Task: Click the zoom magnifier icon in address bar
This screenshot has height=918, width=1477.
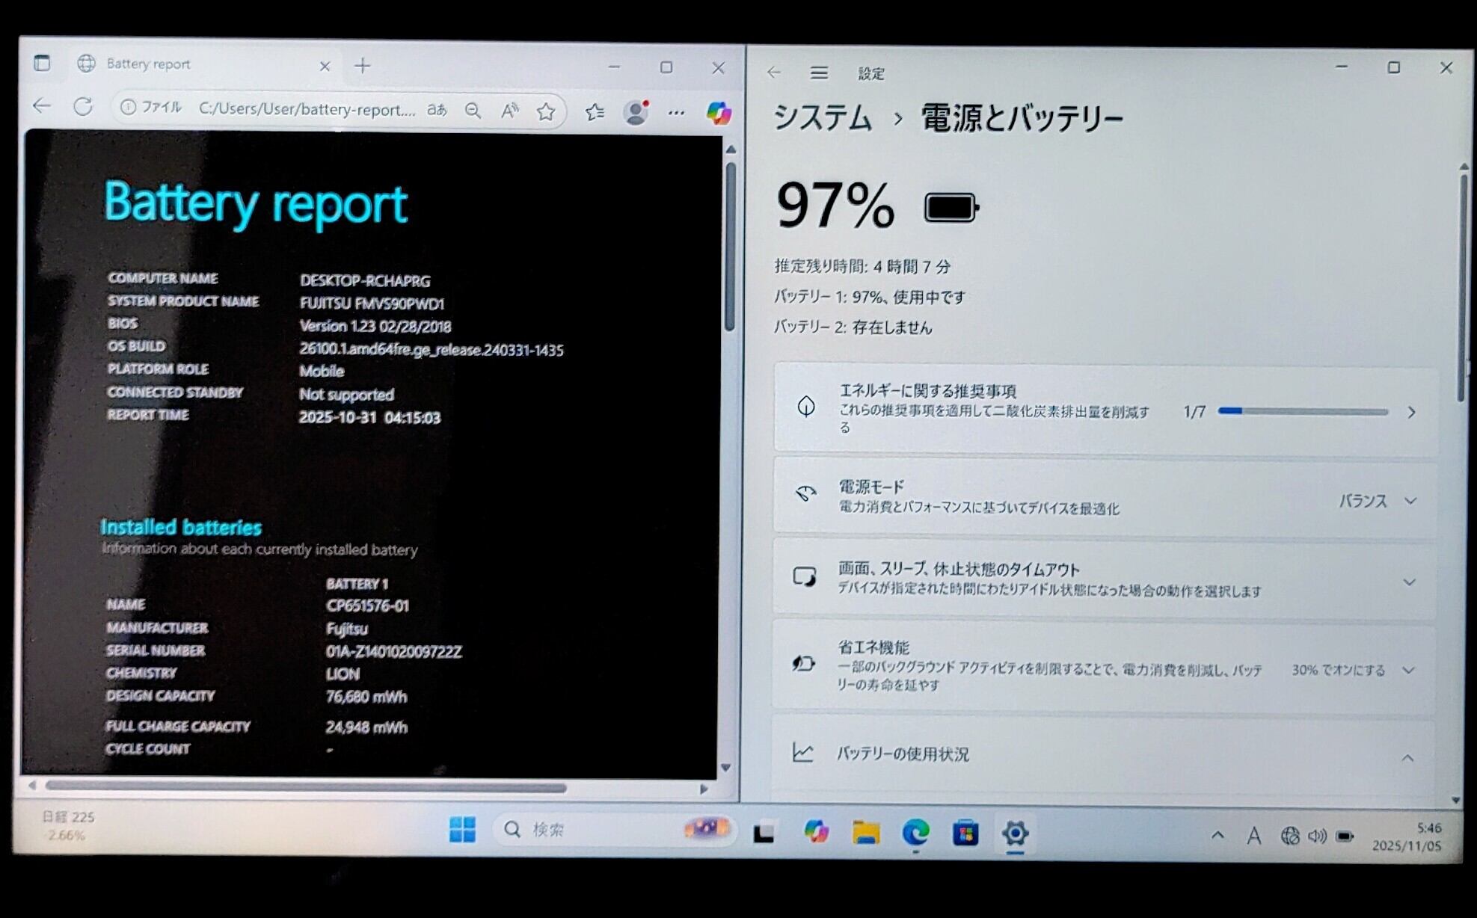Action: [x=473, y=111]
